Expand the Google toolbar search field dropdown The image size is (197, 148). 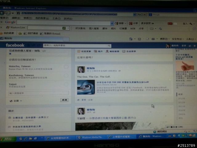click(112, 23)
